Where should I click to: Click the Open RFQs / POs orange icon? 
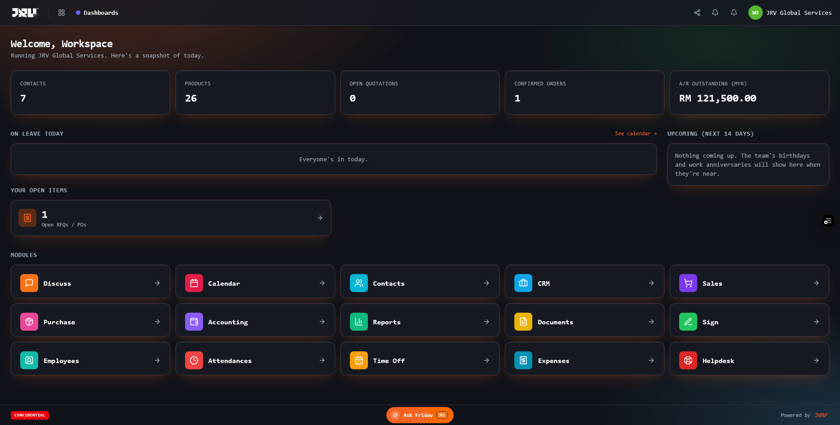pos(27,218)
